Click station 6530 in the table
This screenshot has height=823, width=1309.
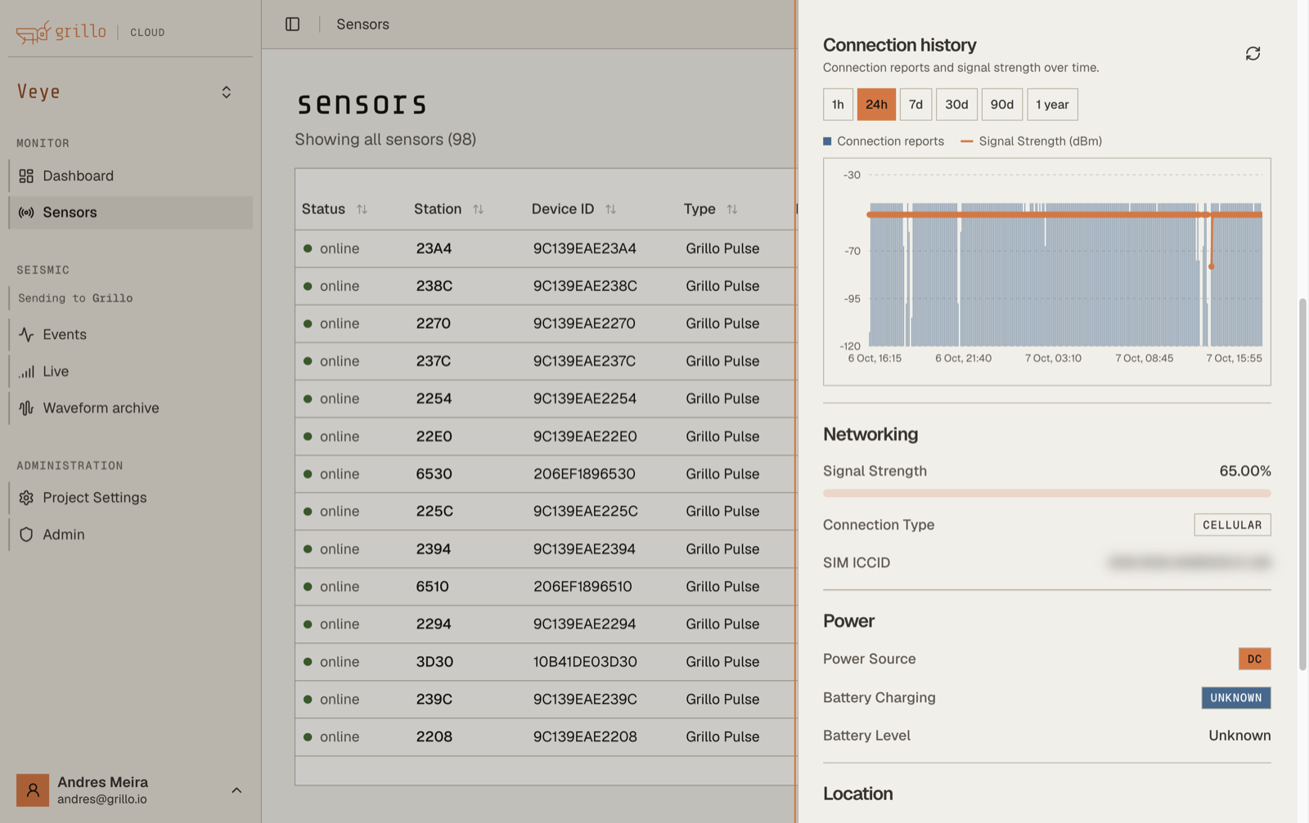pyautogui.click(x=434, y=474)
